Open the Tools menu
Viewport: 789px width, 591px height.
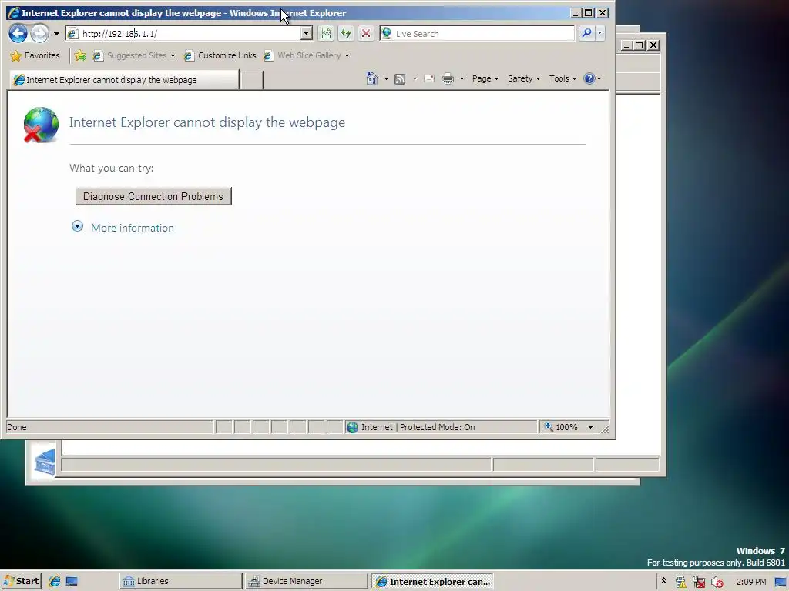click(562, 79)
